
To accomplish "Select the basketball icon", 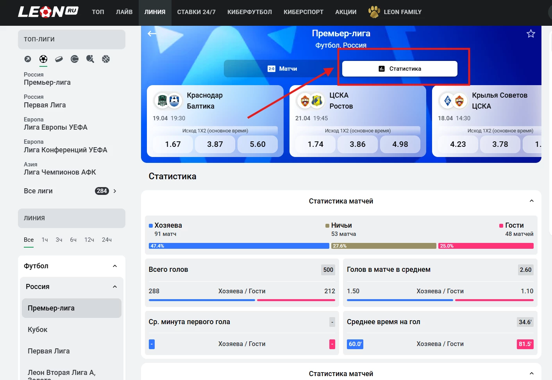I will point(106,59).
